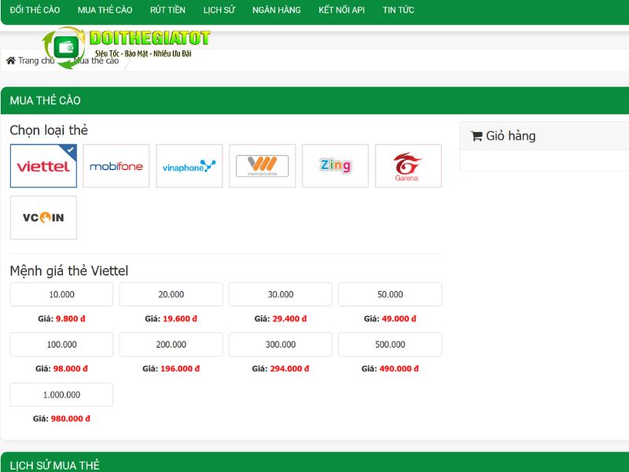The height and width of the screenshot is (472, 629).
Task: Open NGÂN HÀNG menu item
Action: pos(277,10)
